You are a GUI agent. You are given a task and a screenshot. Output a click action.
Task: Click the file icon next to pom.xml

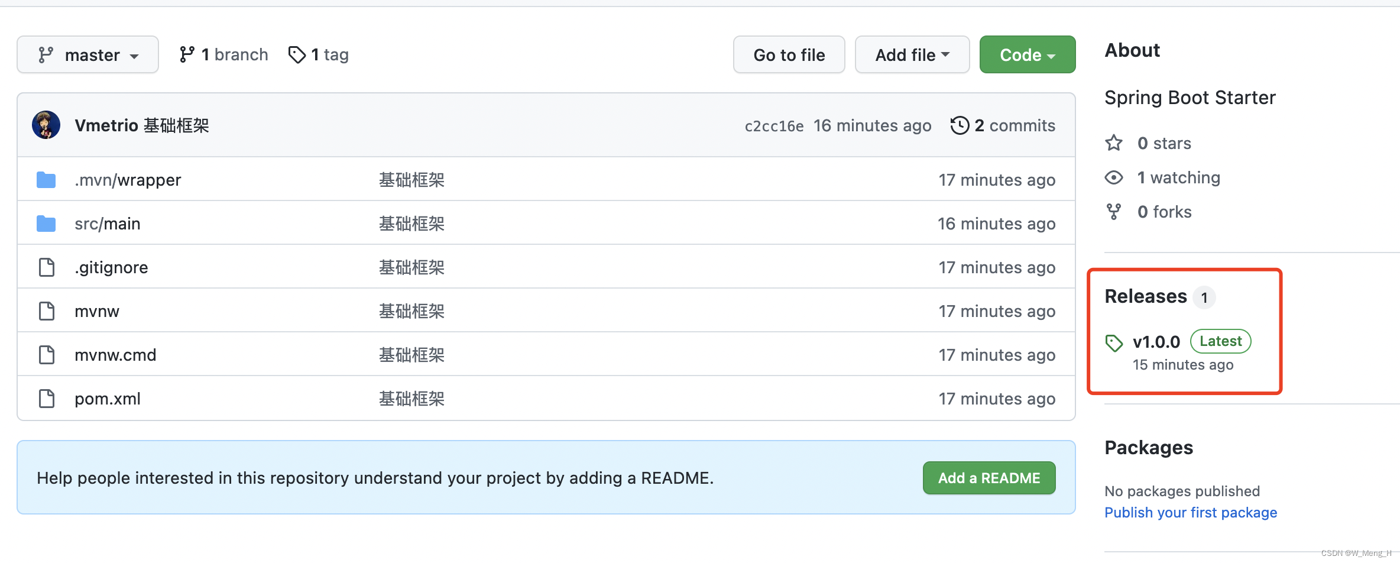click(46, 398)
